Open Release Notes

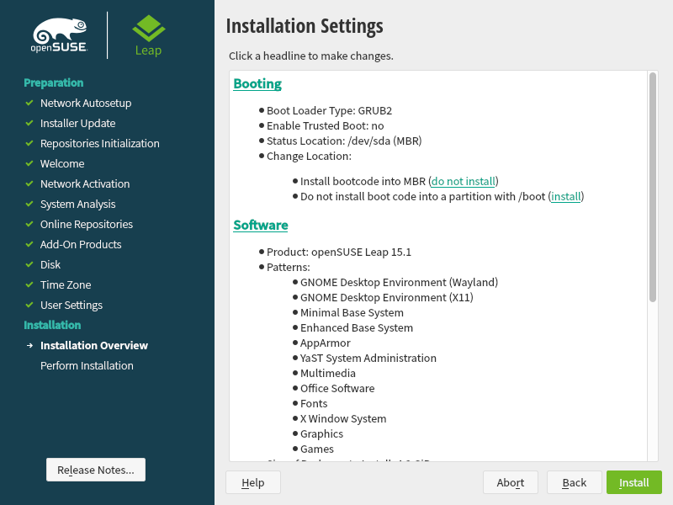96,470
